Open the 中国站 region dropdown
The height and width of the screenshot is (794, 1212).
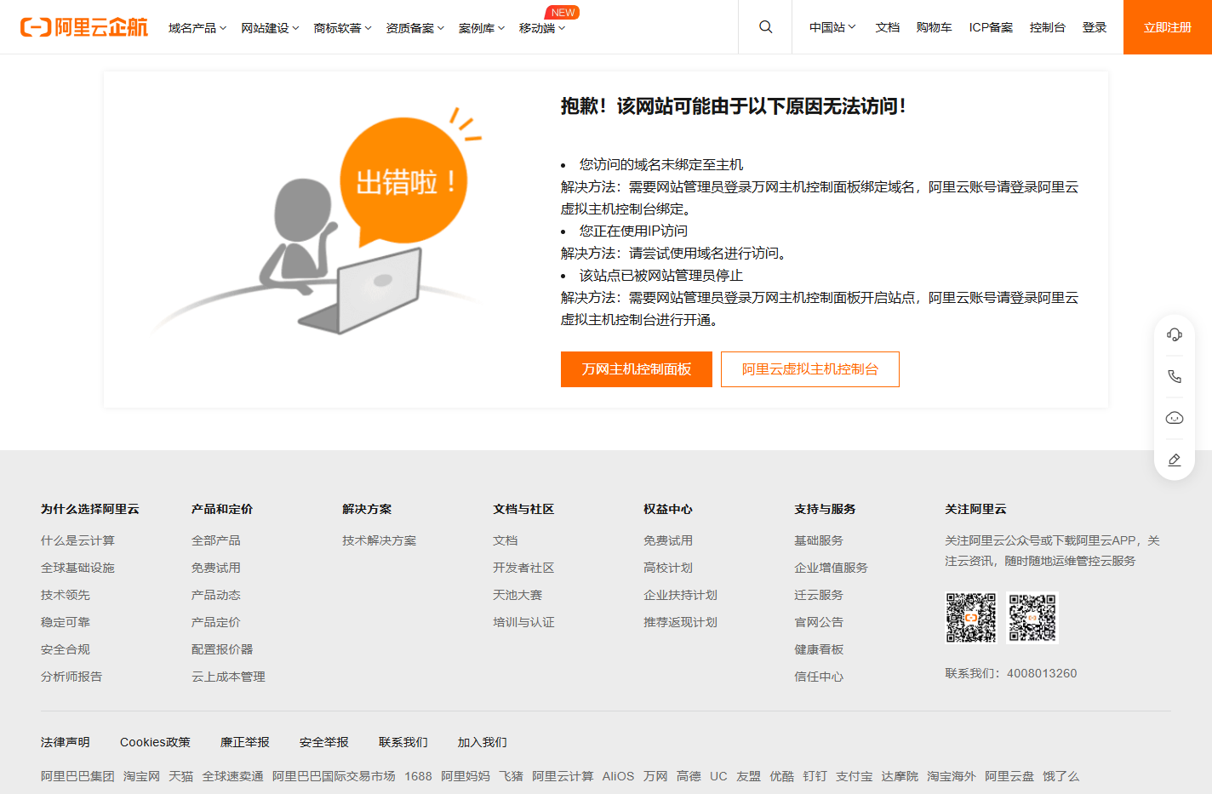click(x=832, y=27)
